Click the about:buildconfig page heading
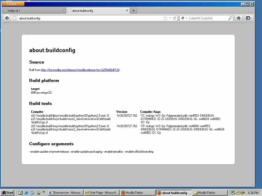 (x=52, y=50)
